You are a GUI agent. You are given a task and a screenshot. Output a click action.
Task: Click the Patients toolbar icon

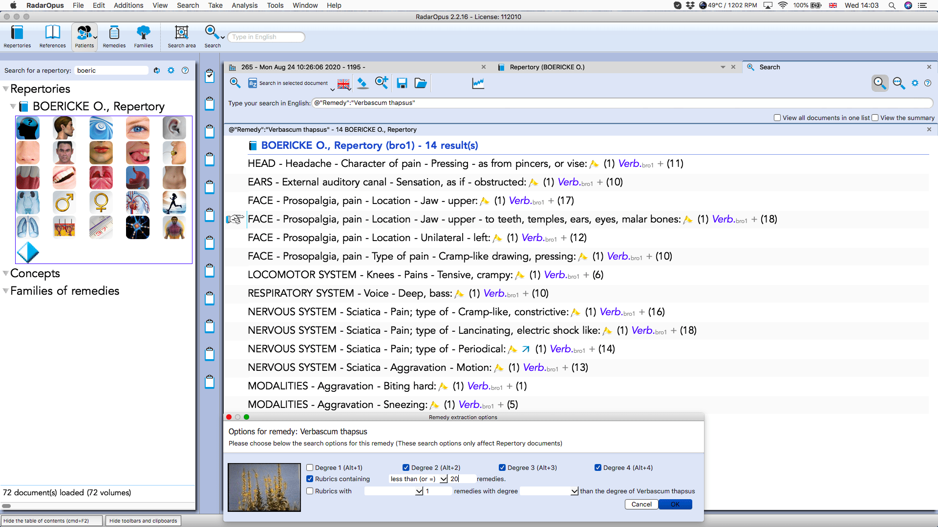click(85, 37)
